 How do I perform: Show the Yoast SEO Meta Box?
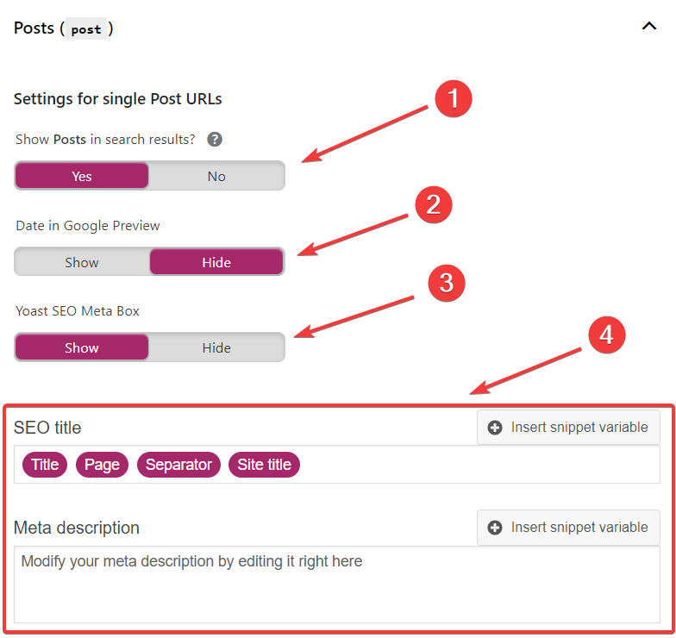coord(82,347)
